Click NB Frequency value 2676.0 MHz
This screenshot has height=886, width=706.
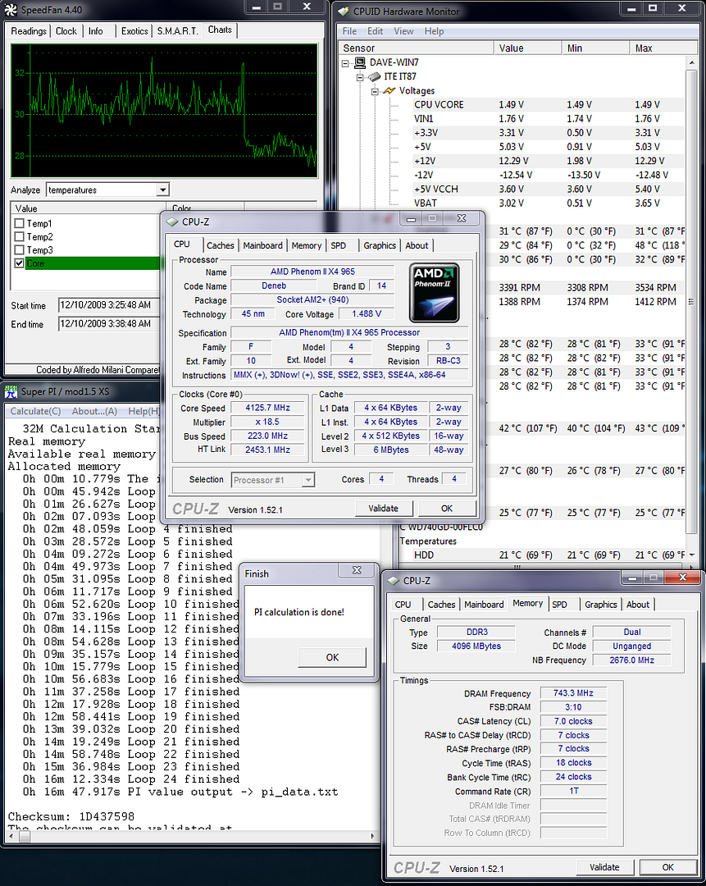631,660
